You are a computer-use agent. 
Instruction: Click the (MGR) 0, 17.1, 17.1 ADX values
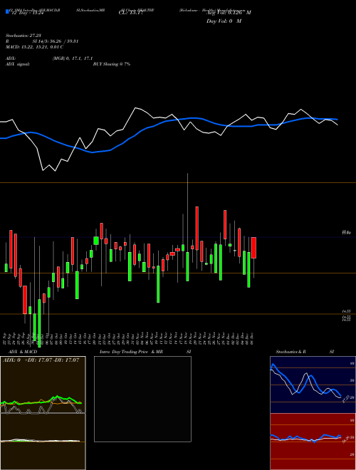[x=73, y=58]
